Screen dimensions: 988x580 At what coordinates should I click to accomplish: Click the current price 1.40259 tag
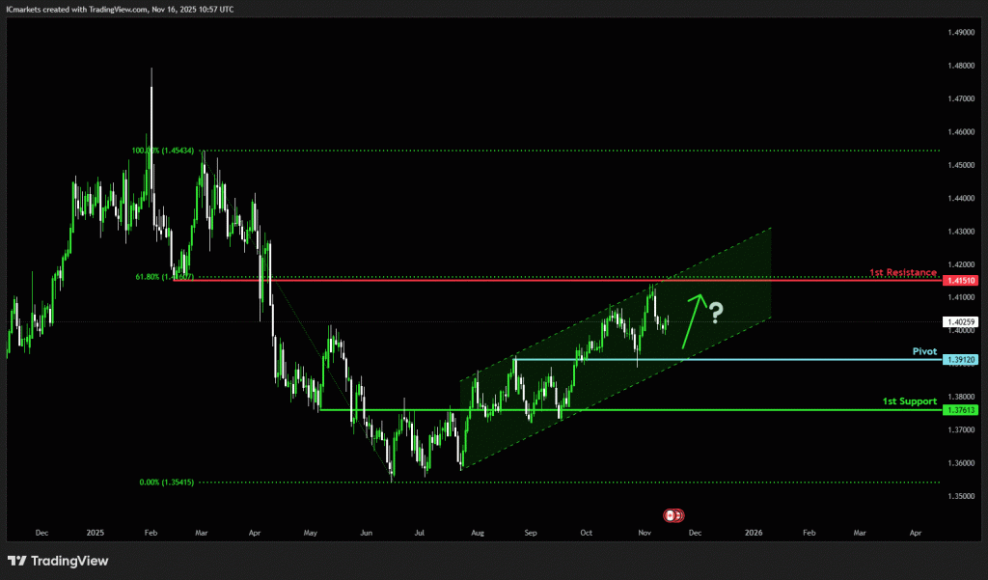tap(960, 321)
